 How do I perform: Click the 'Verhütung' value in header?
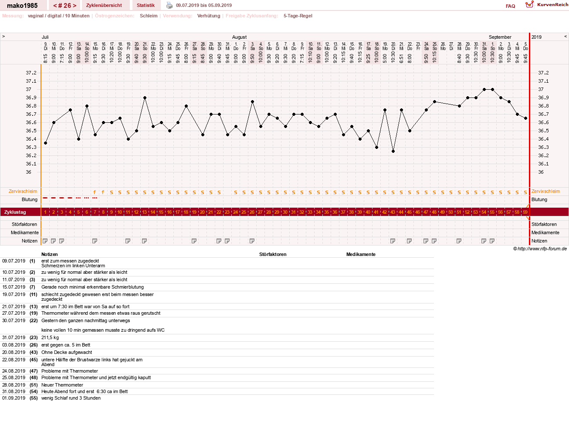tap(209, 16)
